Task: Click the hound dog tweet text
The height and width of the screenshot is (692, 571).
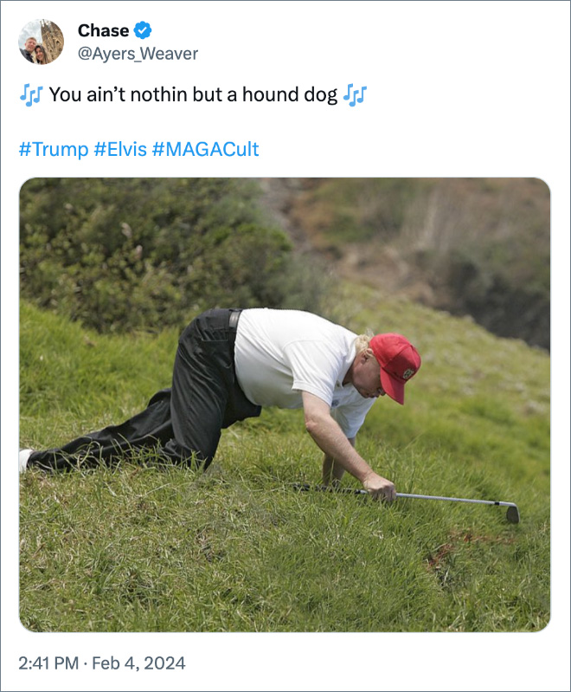Action: [x=193, y=94]
